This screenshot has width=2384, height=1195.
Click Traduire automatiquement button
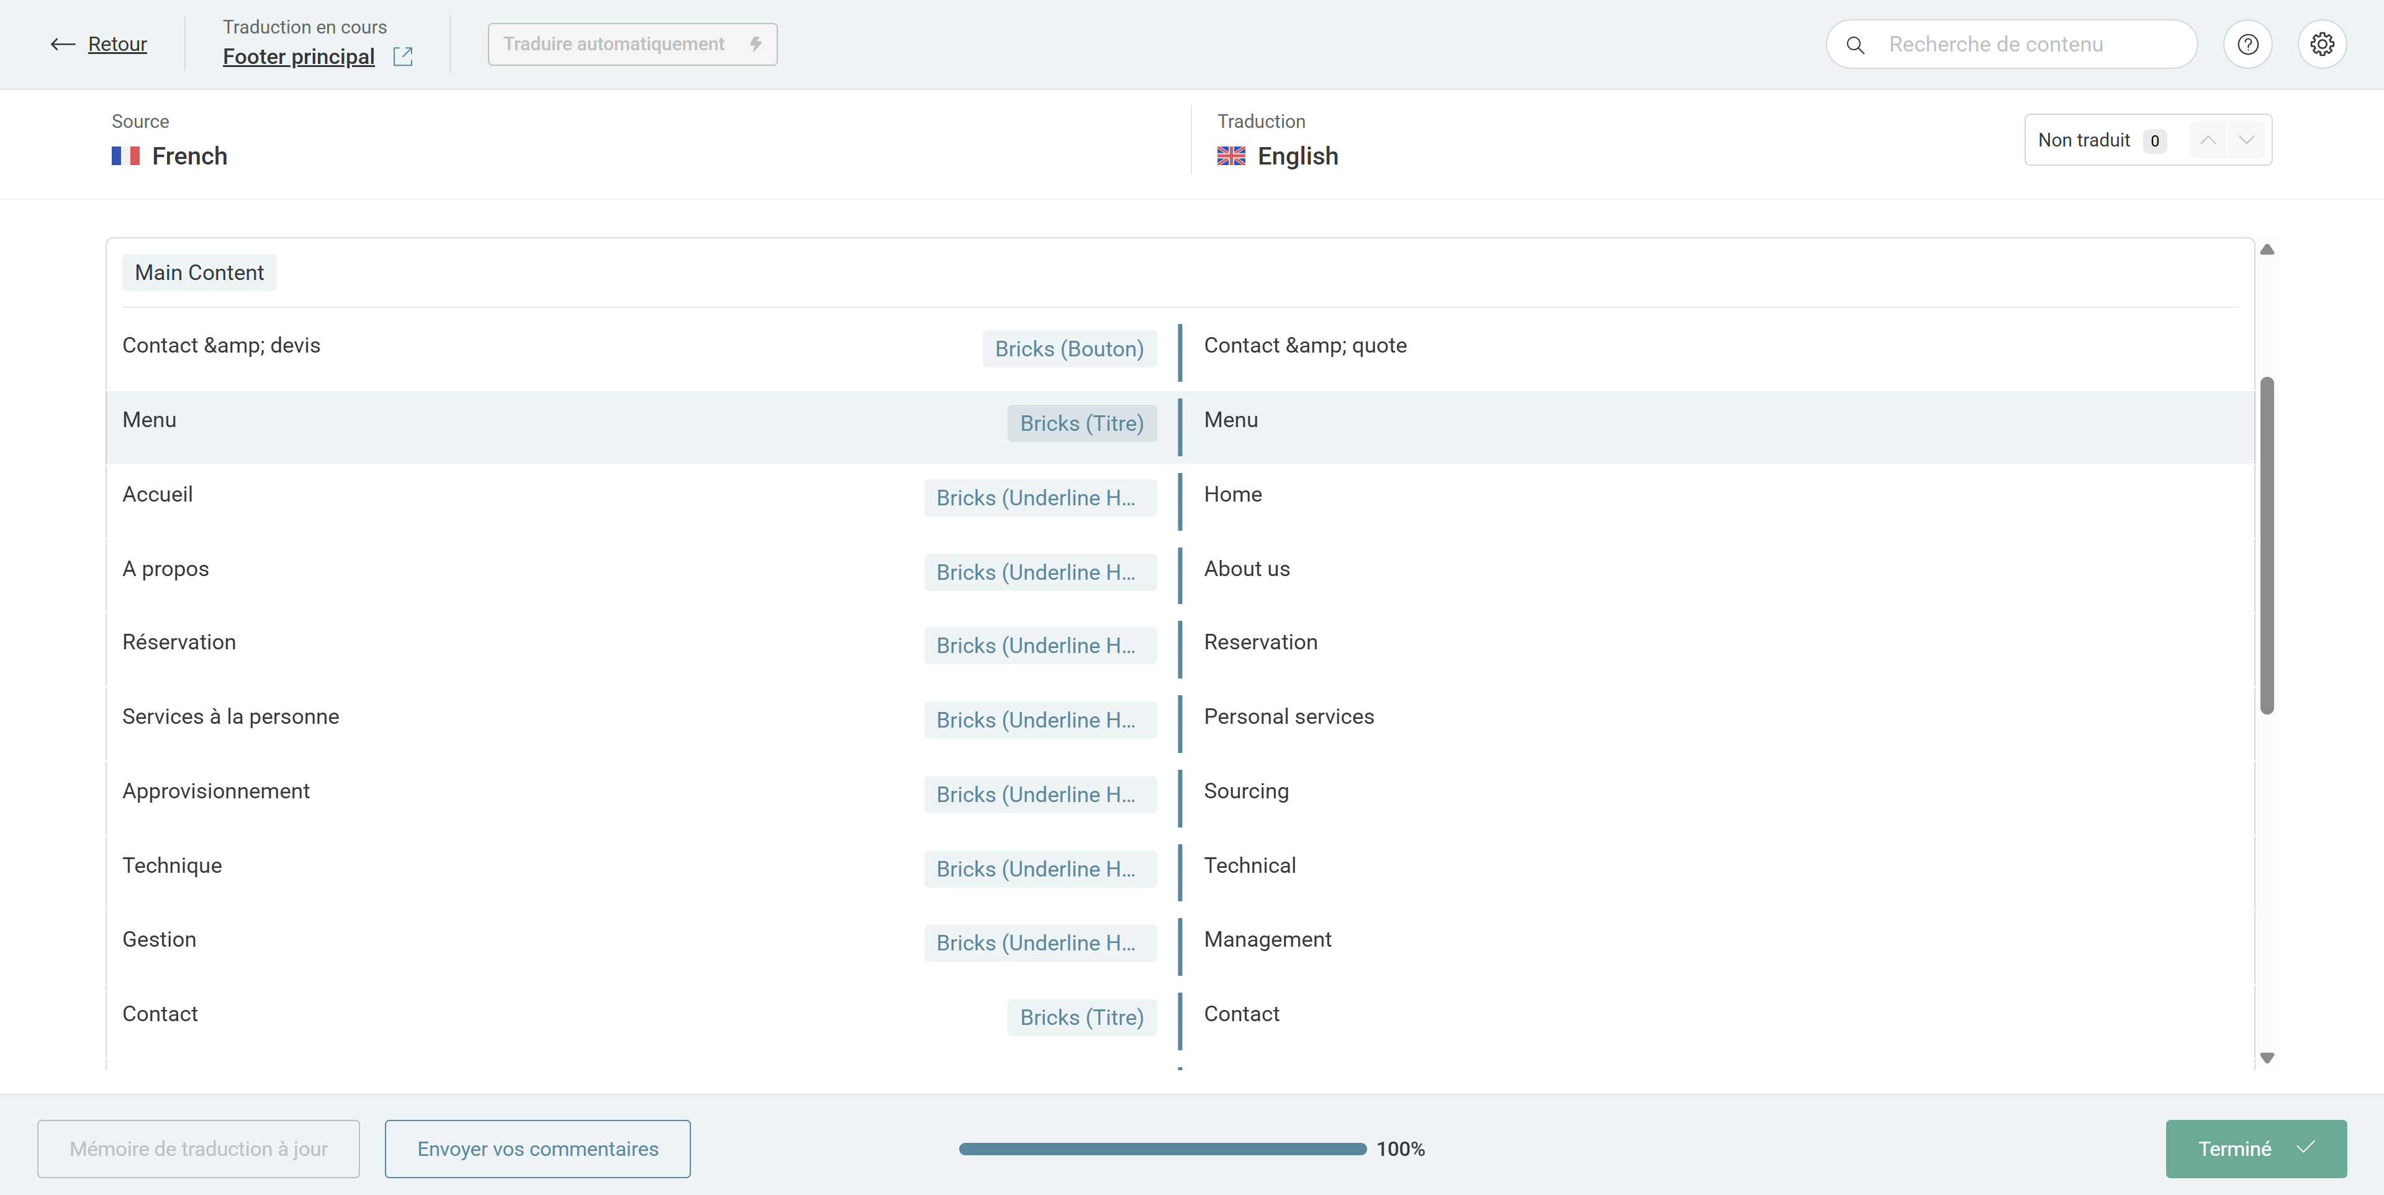point(633,45)
